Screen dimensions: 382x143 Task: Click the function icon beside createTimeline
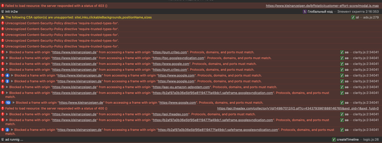coord(334,140)
